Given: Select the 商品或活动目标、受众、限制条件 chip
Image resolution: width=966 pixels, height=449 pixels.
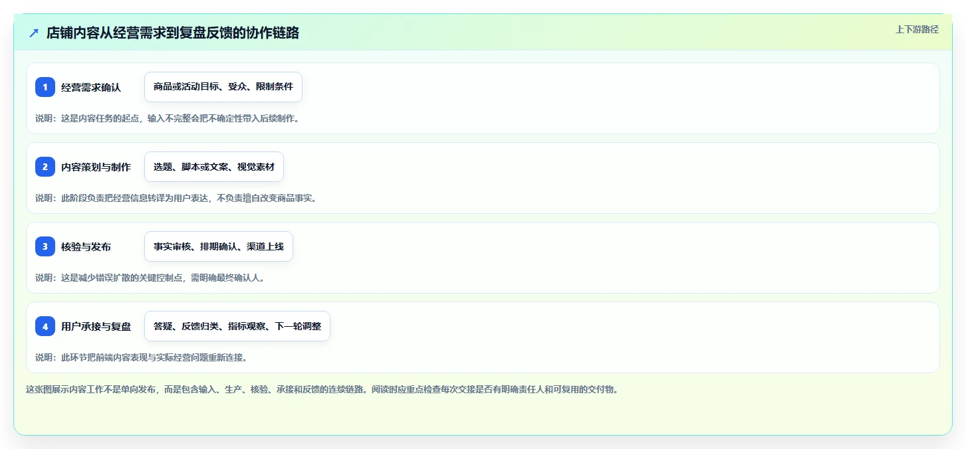Looking at the screenshot, I should 223,87.
